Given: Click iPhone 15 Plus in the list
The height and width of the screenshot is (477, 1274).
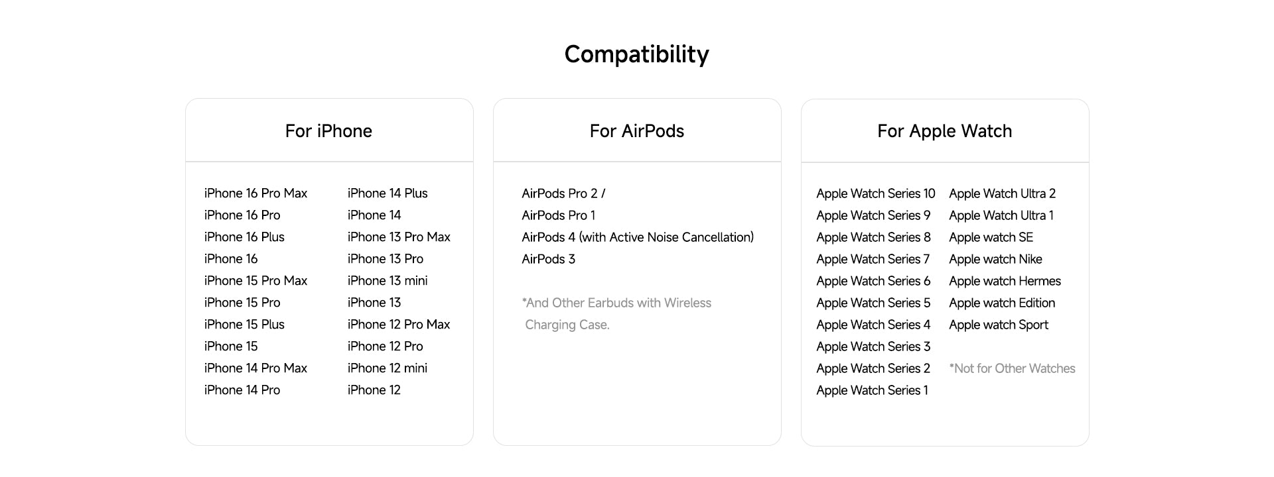Looking at the screenshot, I should click(244, 325).
